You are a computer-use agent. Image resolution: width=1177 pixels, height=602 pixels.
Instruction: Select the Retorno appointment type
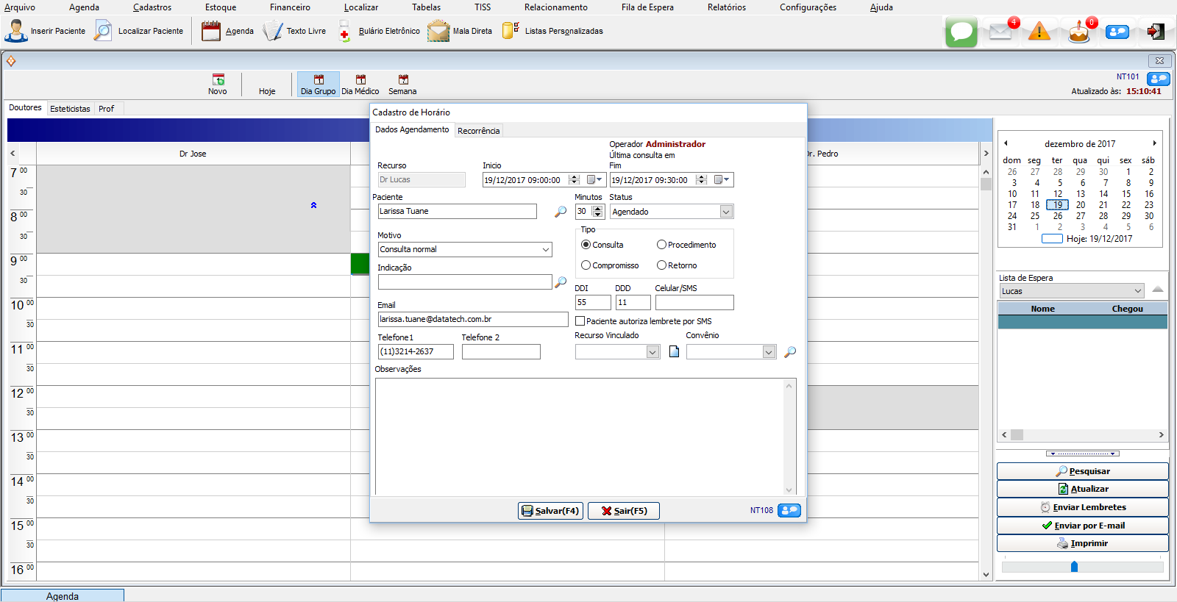click(661, 265)
